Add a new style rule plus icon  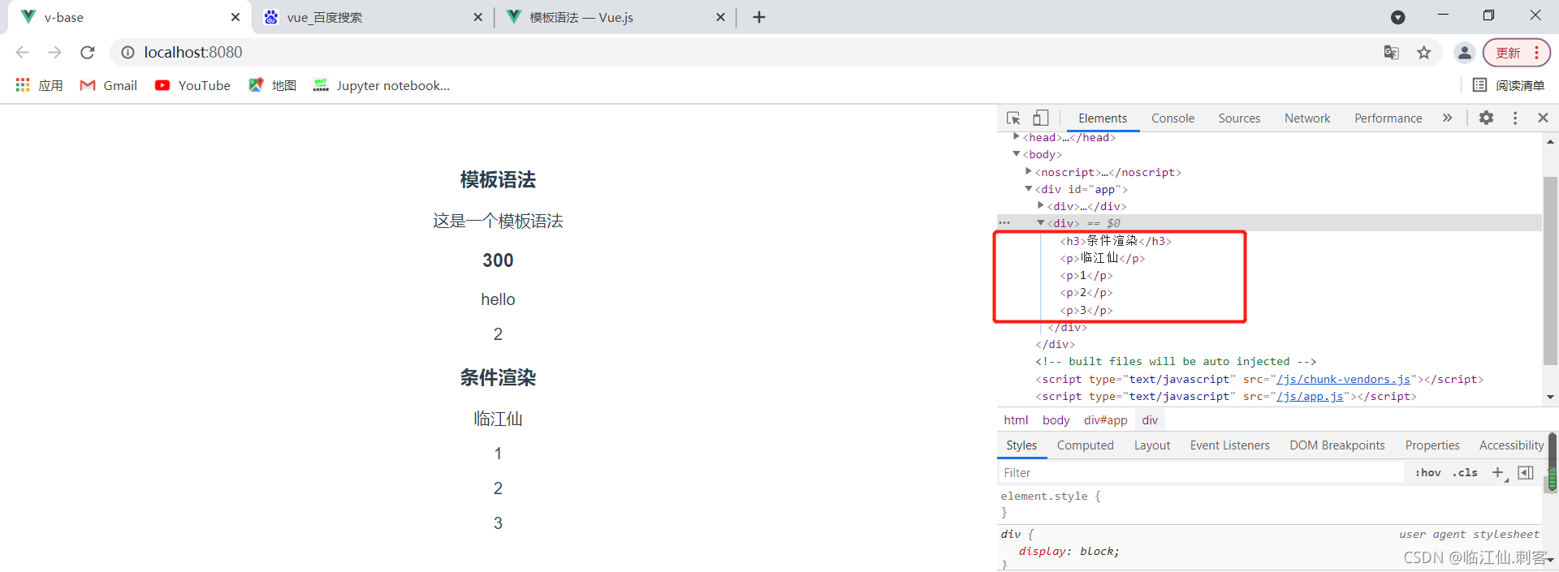coord(1498,472)
